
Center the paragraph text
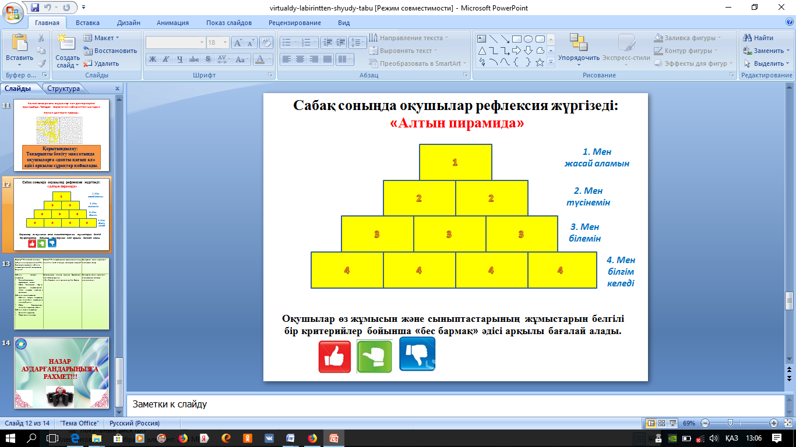click(300, 59)
